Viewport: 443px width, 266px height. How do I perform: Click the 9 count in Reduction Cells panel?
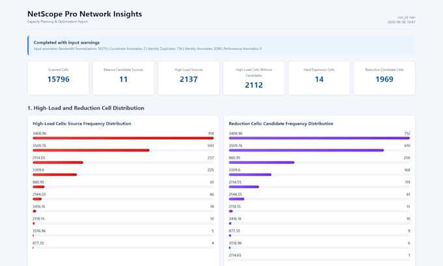(x=409, y=230)
